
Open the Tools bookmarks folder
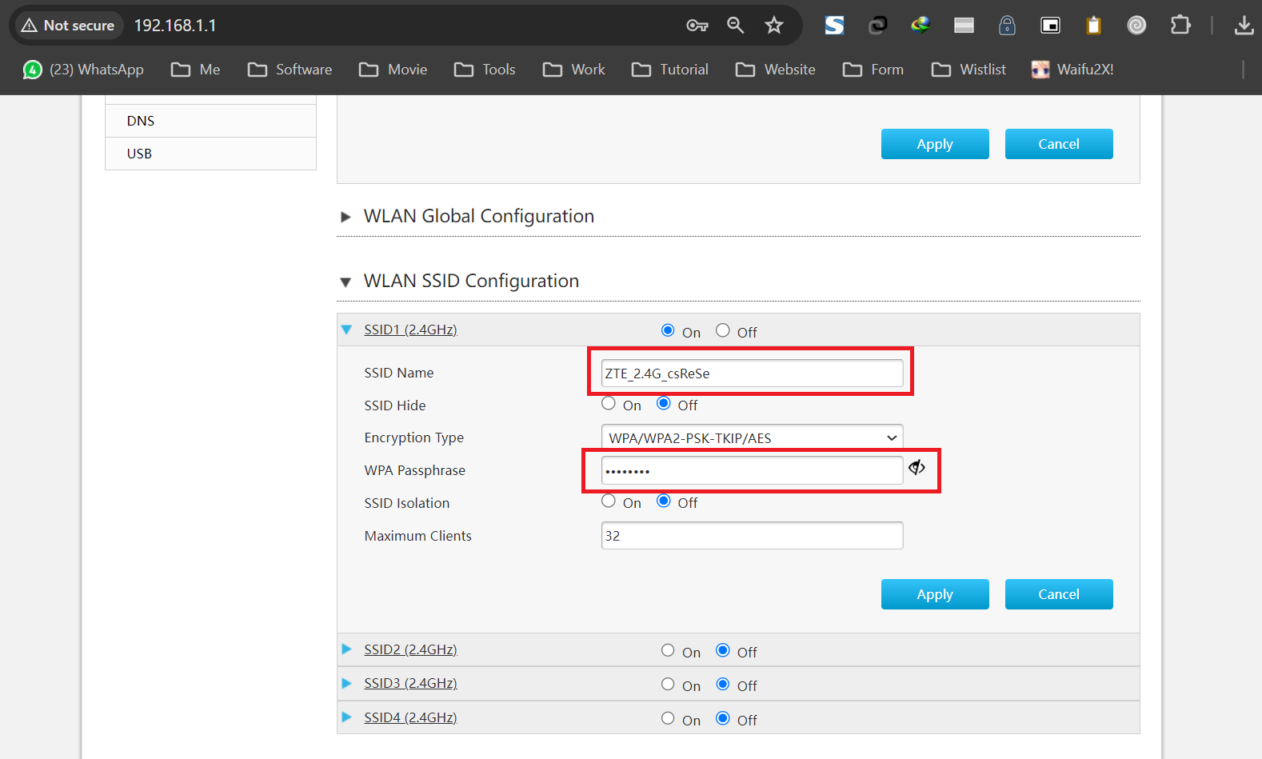pyautogui.click(x=485, y=70)
